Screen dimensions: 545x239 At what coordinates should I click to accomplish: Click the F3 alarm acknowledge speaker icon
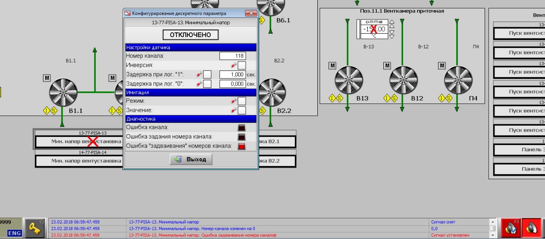coord(510,228)
